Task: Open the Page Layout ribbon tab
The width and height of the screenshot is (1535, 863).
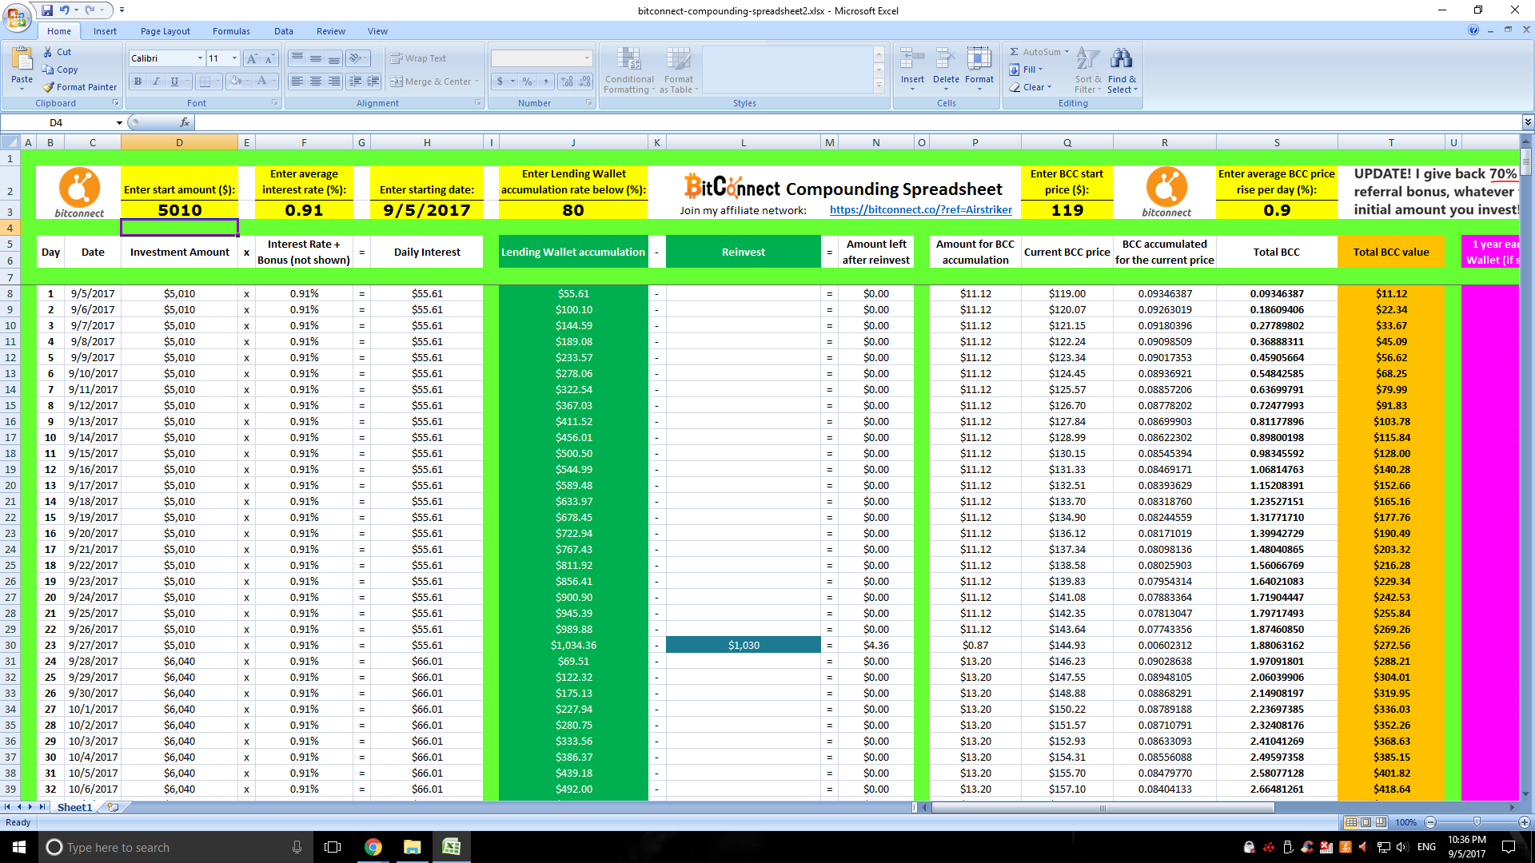Action: [165, 31]
